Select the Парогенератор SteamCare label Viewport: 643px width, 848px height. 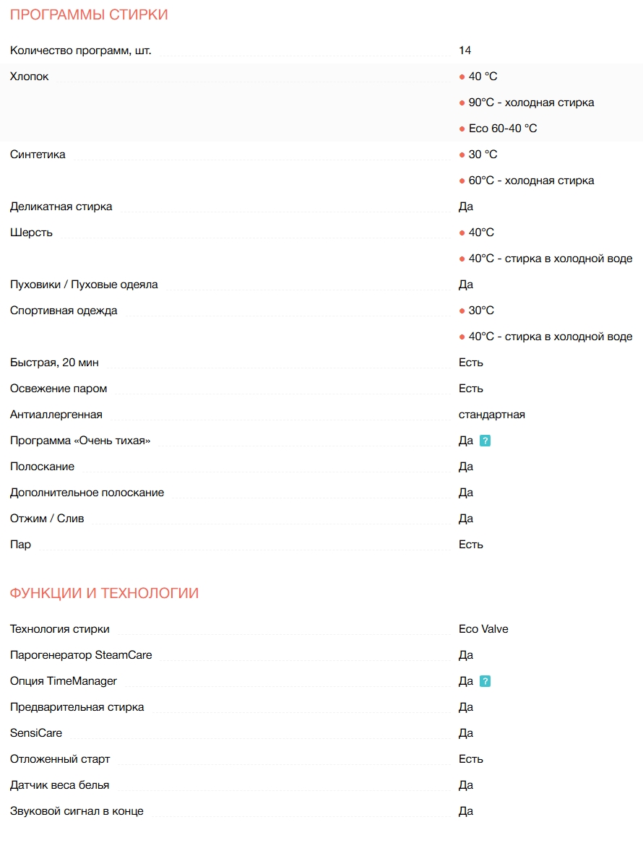click(x=81, y=655)
